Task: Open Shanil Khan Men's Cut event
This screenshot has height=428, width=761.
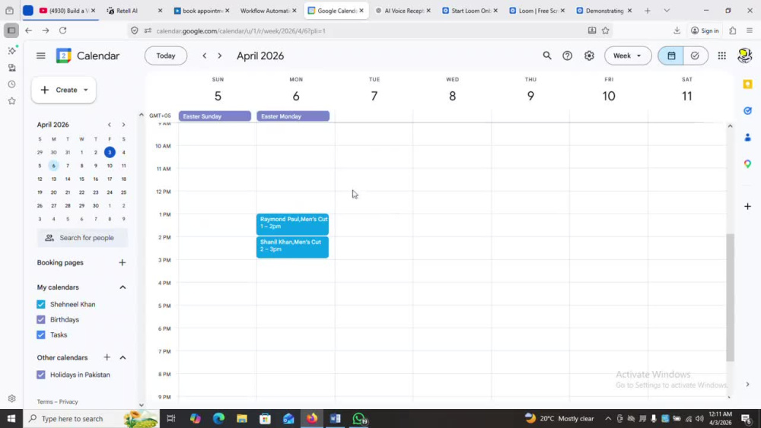Action: (x=293, y=247)
